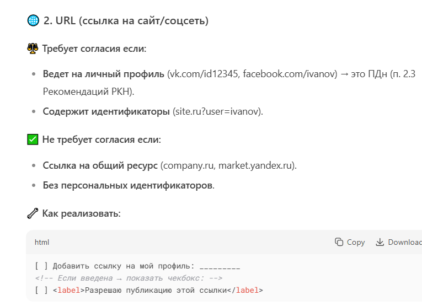Viewport: 422px width, 306px height.
Task: Click the checkbox brackets before label tag
Action: 41,290
